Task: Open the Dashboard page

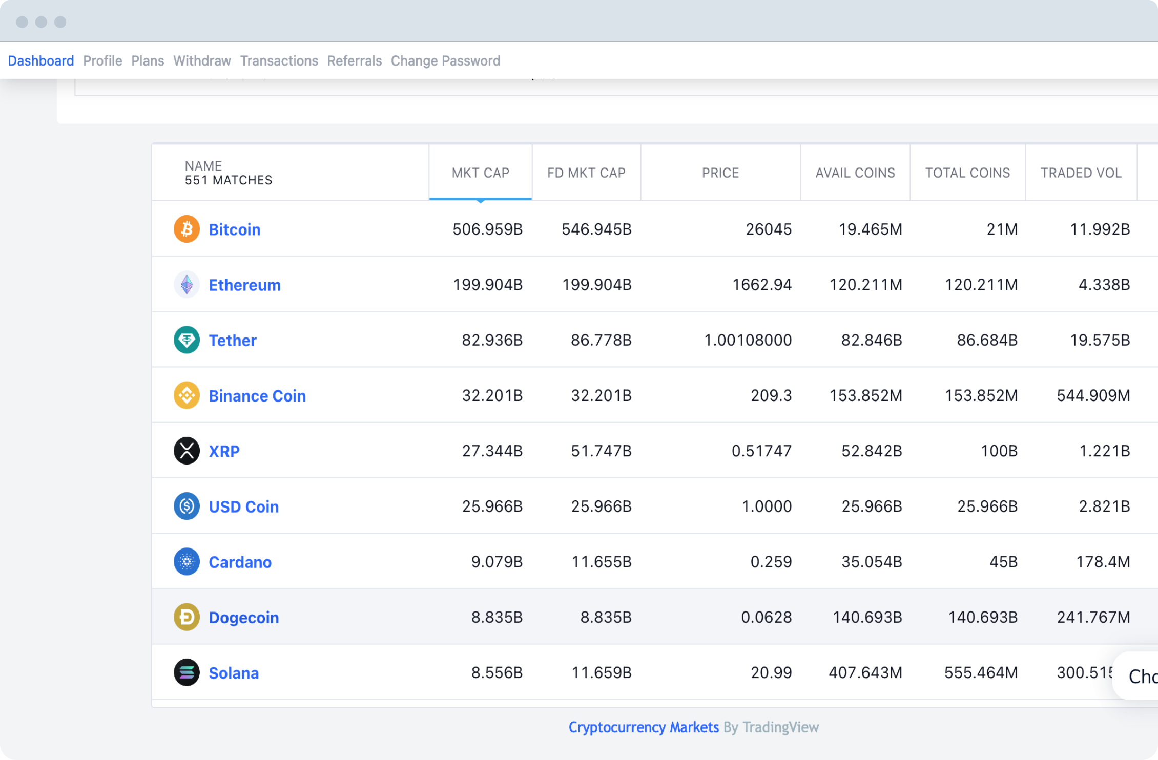Action: point(41,60)
